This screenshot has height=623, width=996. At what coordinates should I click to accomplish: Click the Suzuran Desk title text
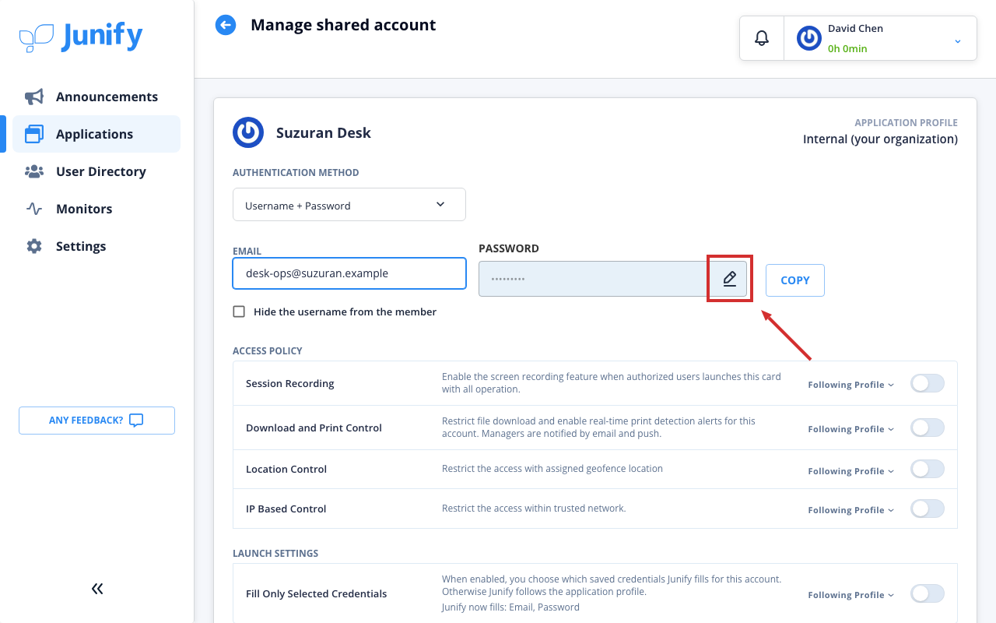coord(324,133)
